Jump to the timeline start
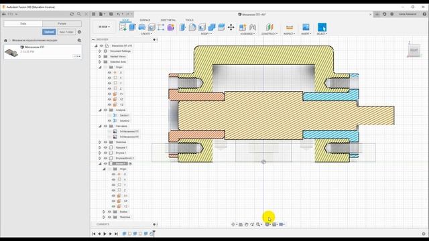Image resolution: width=429 pixels, height=241 pixels. [x=94, y=234]
